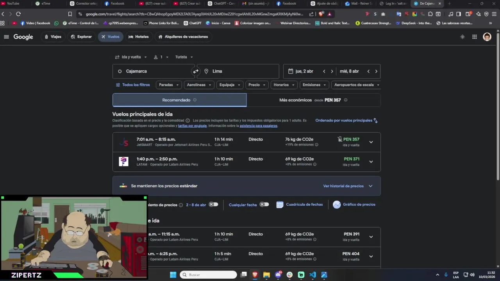The height and width of the screenshot is (281, 500).
Task: Expand PEN 391 flight details
Action: 371,237
